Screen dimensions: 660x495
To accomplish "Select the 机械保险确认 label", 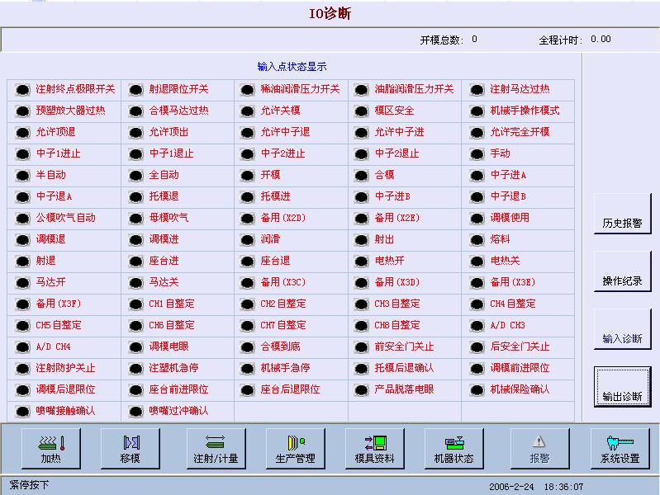I will tap(520, 389).
